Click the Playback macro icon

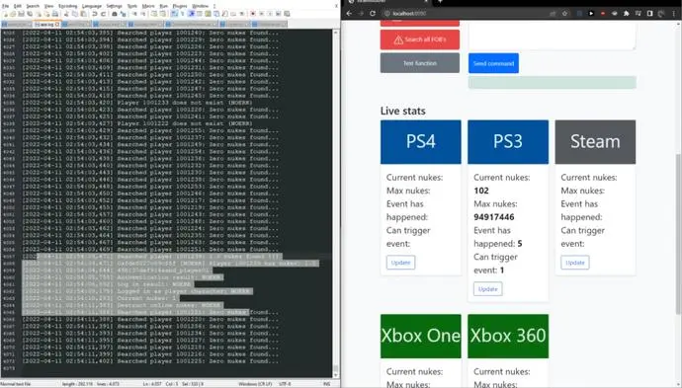coord(270,14)
